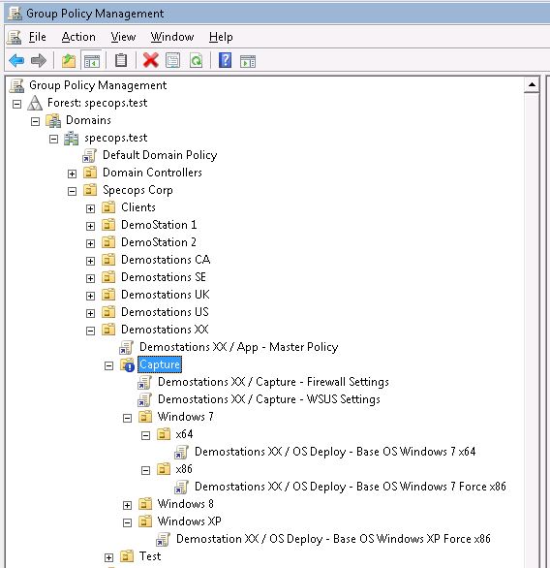Collapse the Specops Corp node

(72, 191)
